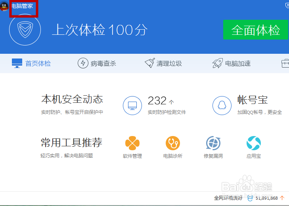Image resolution: width=289 pixels, height=206 pixels.
Task: Click the QQ penguin avatar icon
Action: pos(4,6)
